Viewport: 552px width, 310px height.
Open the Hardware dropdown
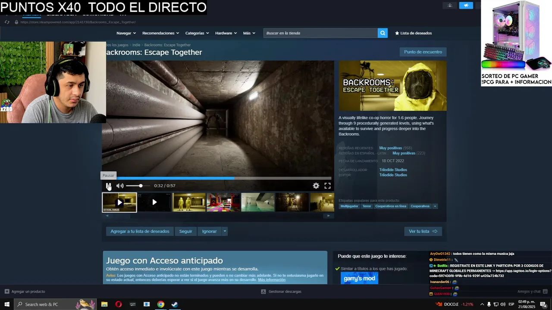(226, 33)
